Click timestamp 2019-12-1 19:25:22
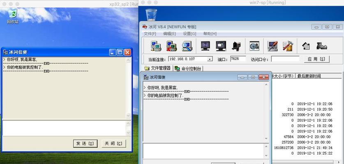 click(x=314, y=153)
